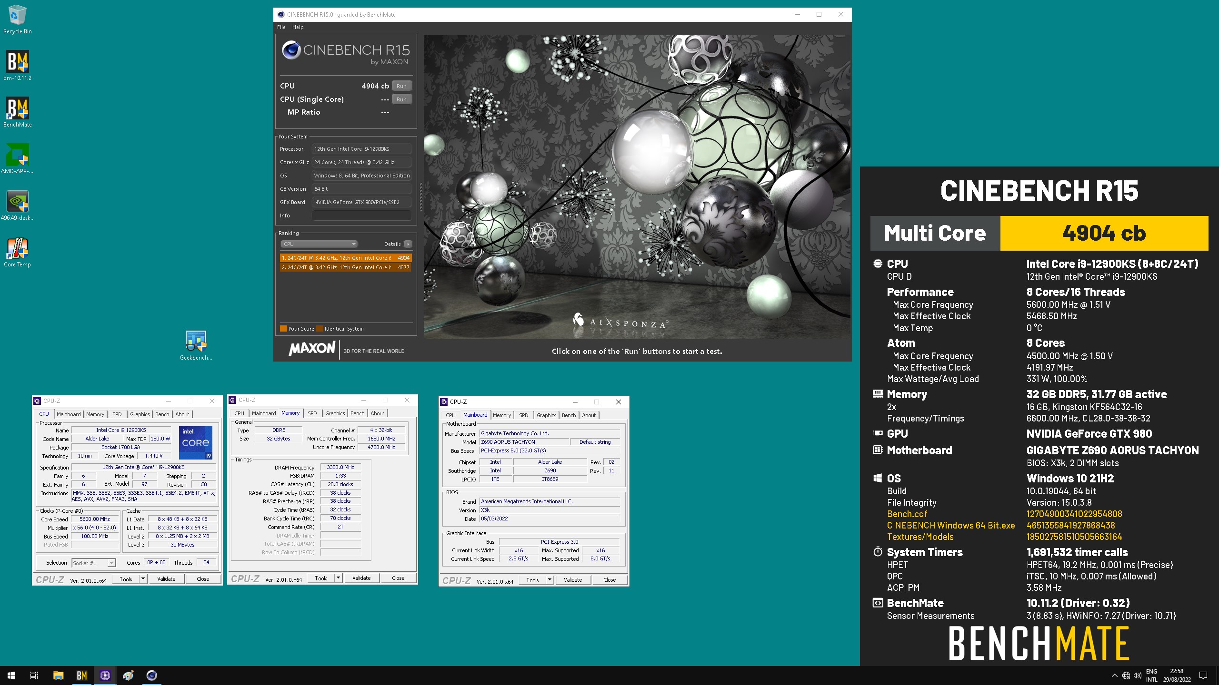Minimize the CPU-Z Mainboard window
Image resolution: width=1219 pixels, height=685 pixels.
tap(575, 402)
